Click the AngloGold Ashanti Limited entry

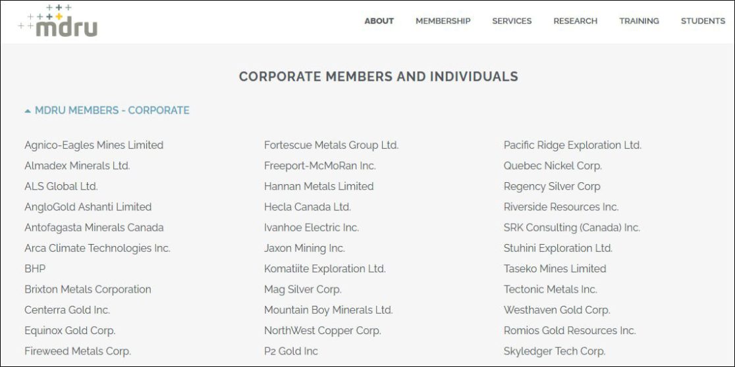[88, 207]
